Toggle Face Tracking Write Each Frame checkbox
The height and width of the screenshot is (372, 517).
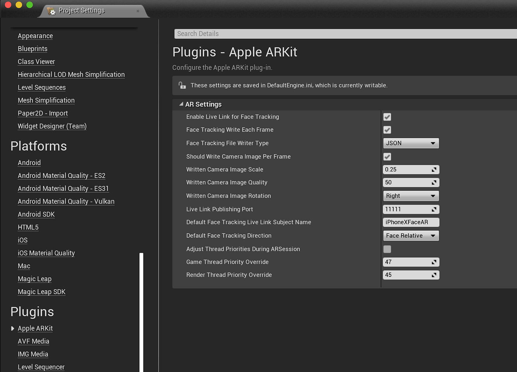coord(387,130)
